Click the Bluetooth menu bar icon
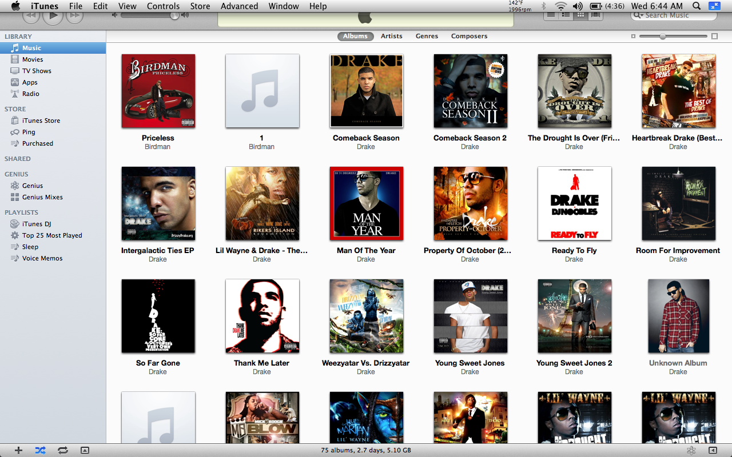Viewport: 732px width, 457px height. 544,6
